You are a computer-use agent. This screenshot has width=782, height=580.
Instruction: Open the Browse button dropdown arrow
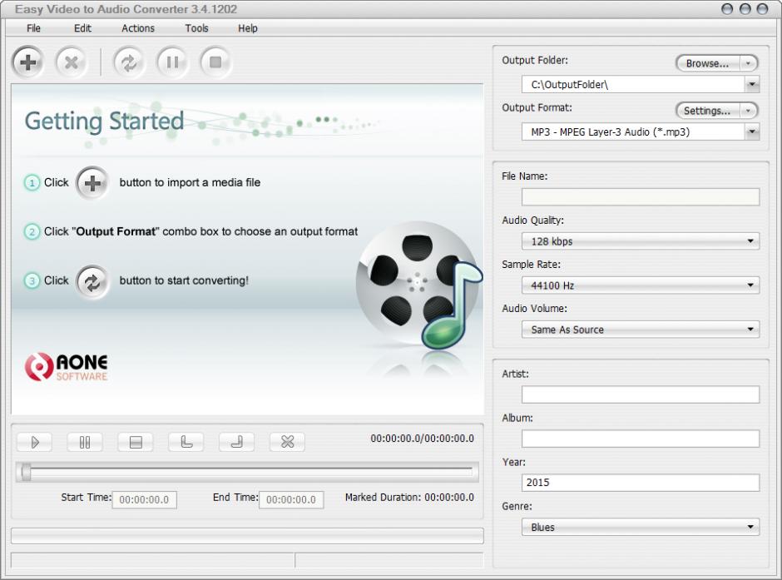(x=749, y=63)
